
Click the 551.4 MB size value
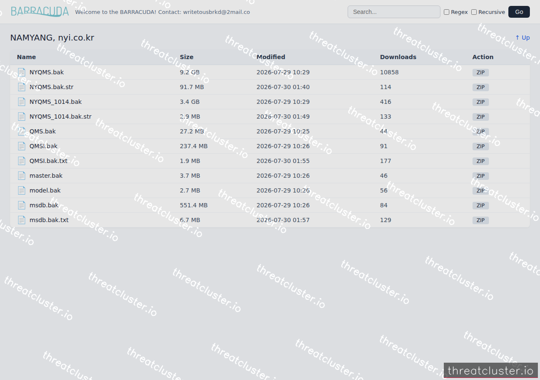194,205
